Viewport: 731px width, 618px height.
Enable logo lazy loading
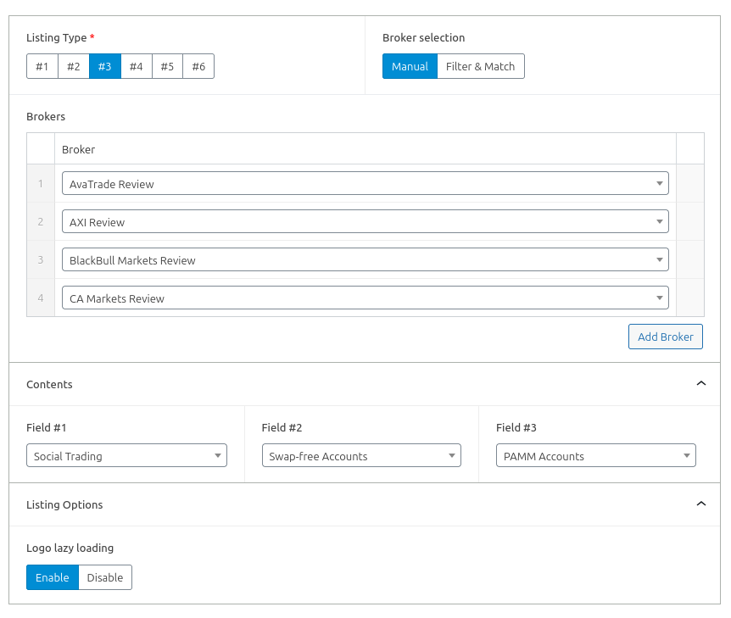(53, 577)
